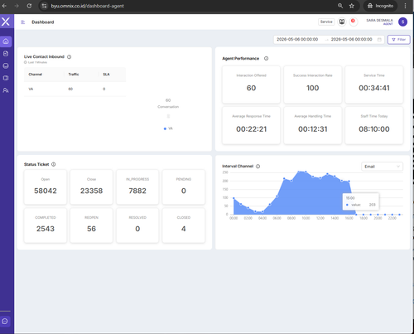Viewport: 414px width, 334px height.
Task: Click the purple S user avatar
Action: click(402, 22)
